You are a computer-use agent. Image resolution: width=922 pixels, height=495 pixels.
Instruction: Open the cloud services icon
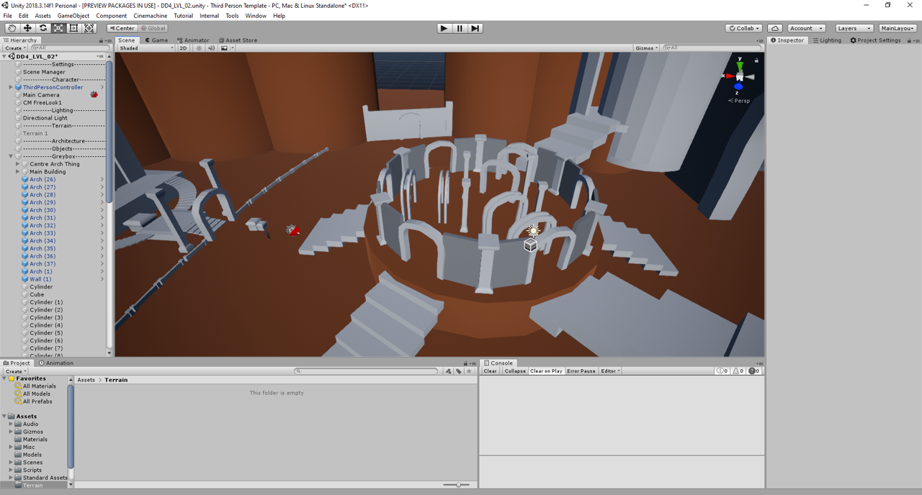click(775, 28)
